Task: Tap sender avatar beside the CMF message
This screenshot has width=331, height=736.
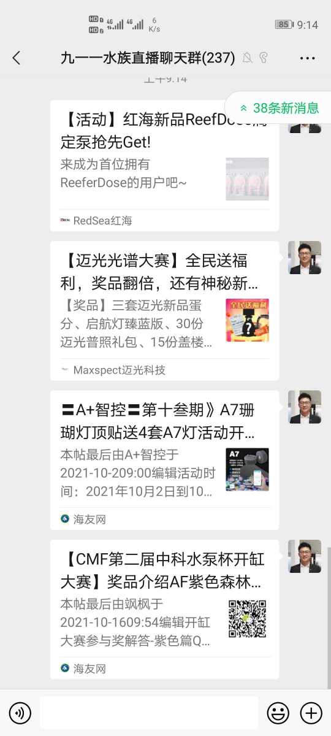Action: point(305,556)
